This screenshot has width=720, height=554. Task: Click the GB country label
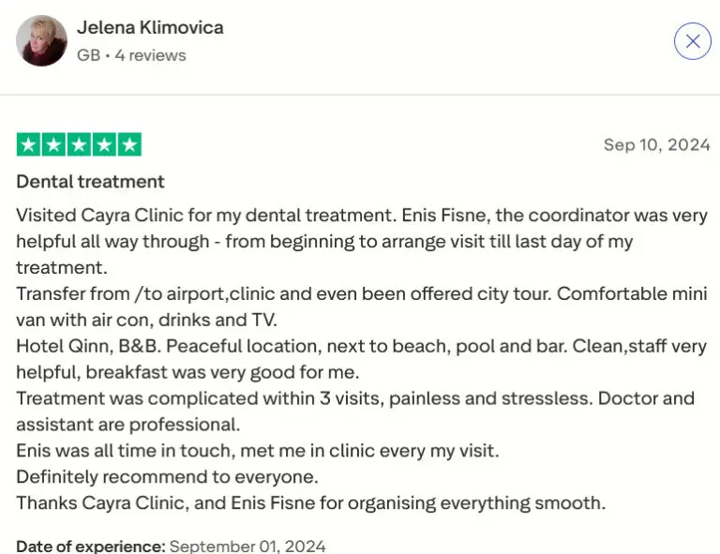pos(88,55)
